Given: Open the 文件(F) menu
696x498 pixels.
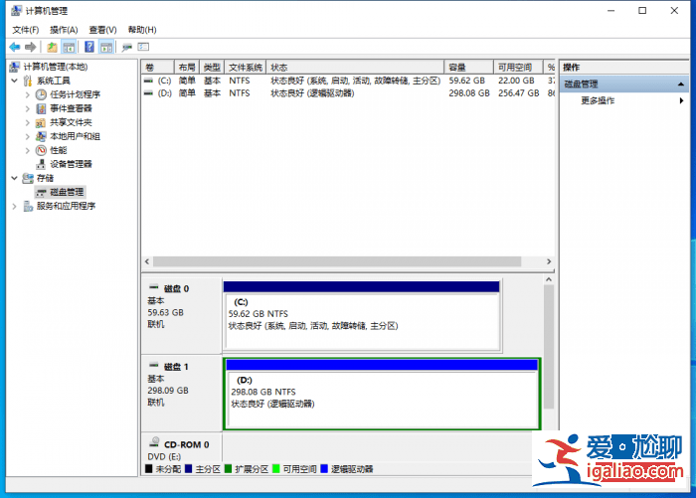Looking at the screenshot, I should click(25, 30).
